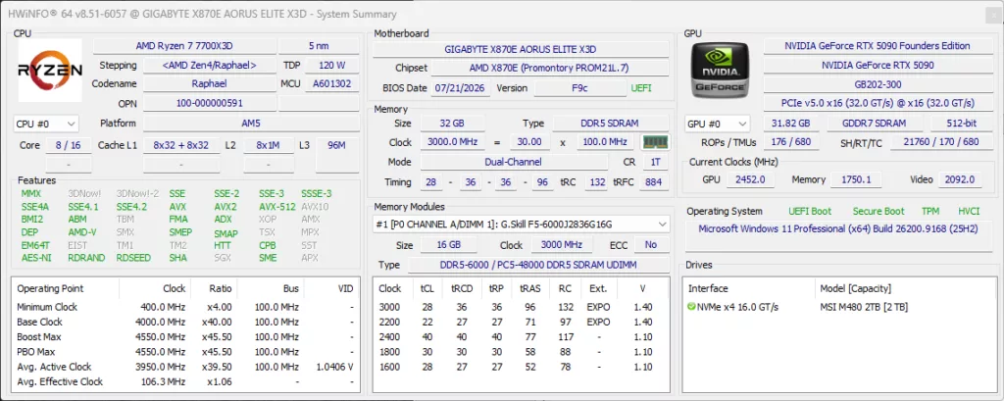Open the GPU #0 selector dropdown
Screen dimensions: 1004x401
tap(717, 124)
